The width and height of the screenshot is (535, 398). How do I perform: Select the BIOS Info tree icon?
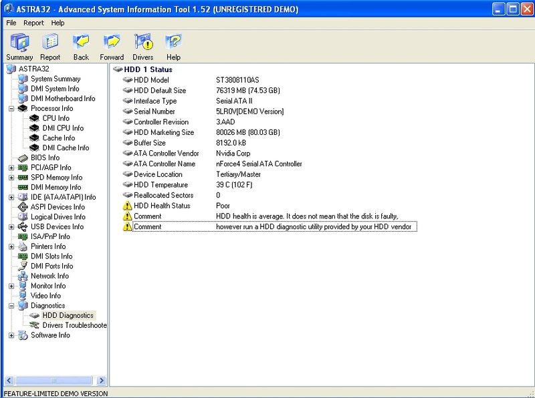coord(23,158)
